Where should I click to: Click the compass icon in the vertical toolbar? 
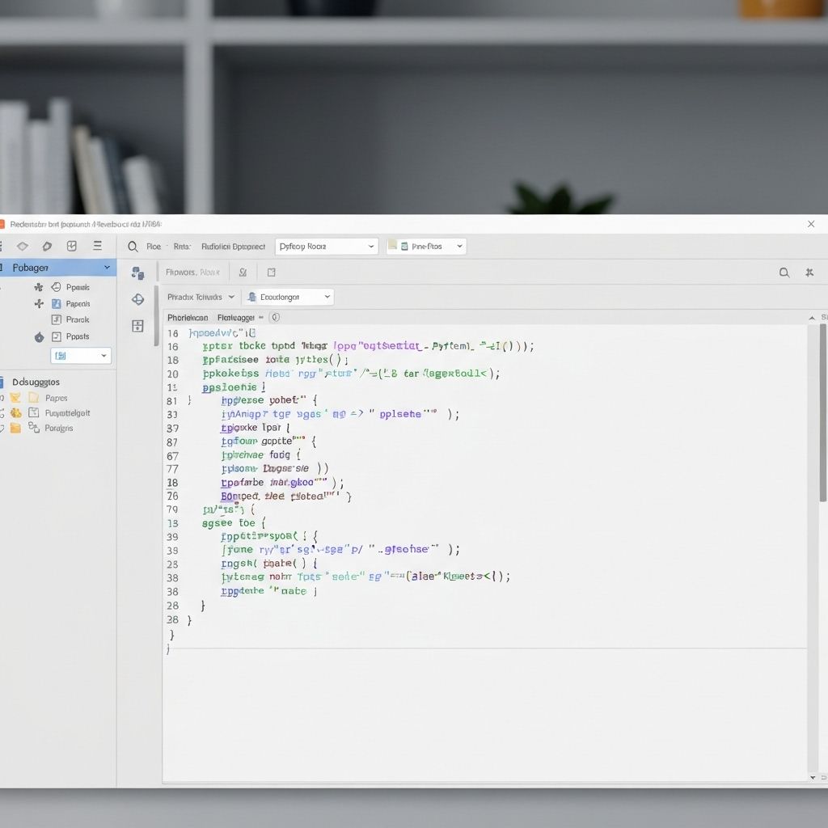137,299
